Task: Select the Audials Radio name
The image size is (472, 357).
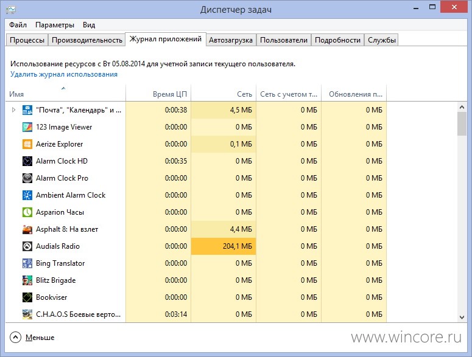Action: click(x=58, y=246)
